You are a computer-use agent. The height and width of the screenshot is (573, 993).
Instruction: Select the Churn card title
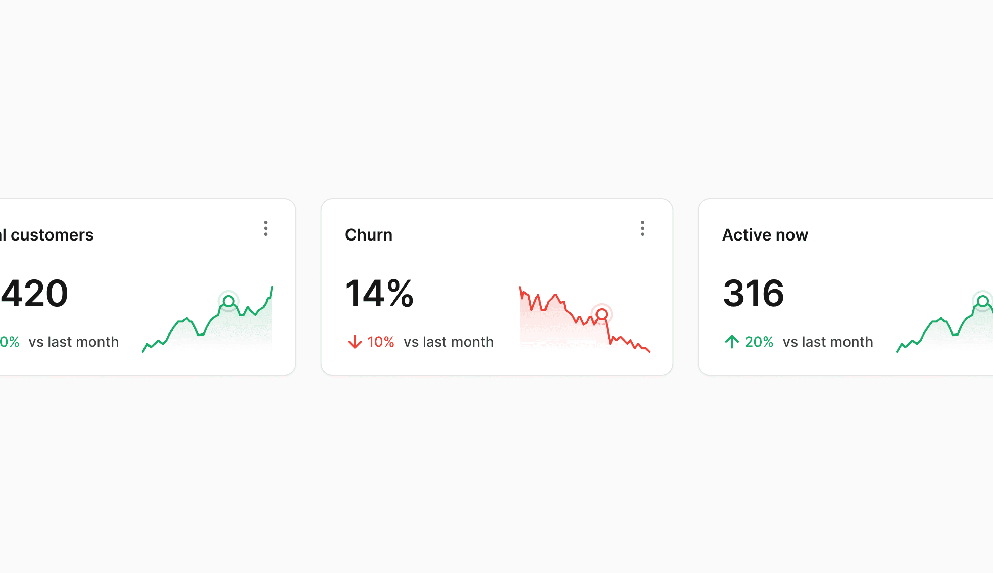coord(368,234)
